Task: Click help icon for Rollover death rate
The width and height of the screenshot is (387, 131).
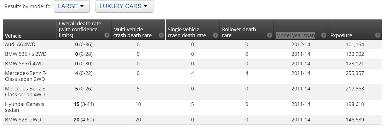Action: pyautogui.click(x=270, y=35)
